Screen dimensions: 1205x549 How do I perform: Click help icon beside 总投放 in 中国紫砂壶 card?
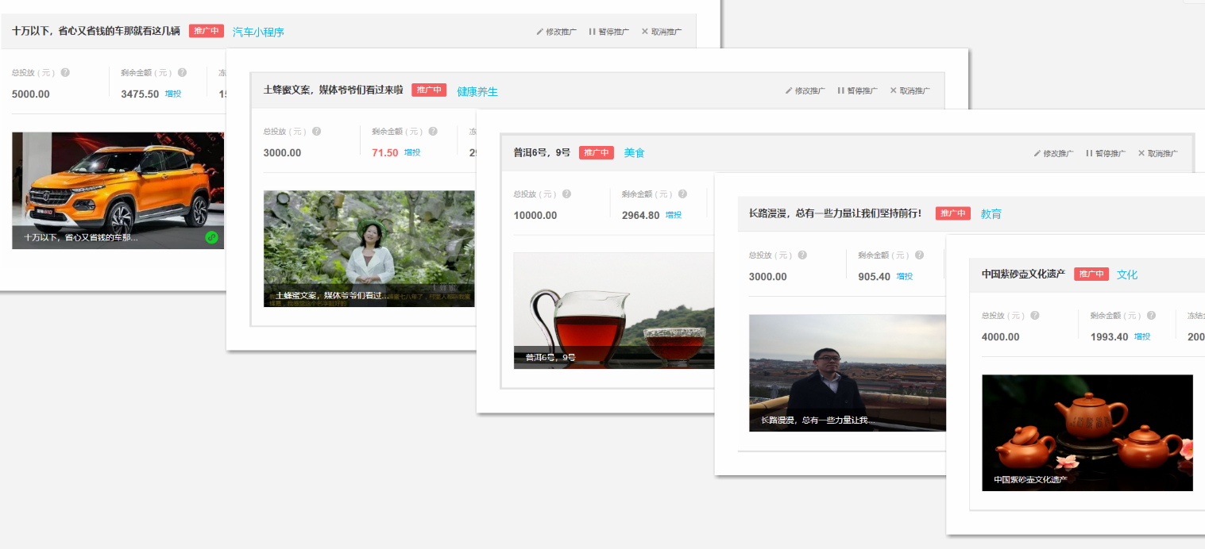tap(1035, 316)
